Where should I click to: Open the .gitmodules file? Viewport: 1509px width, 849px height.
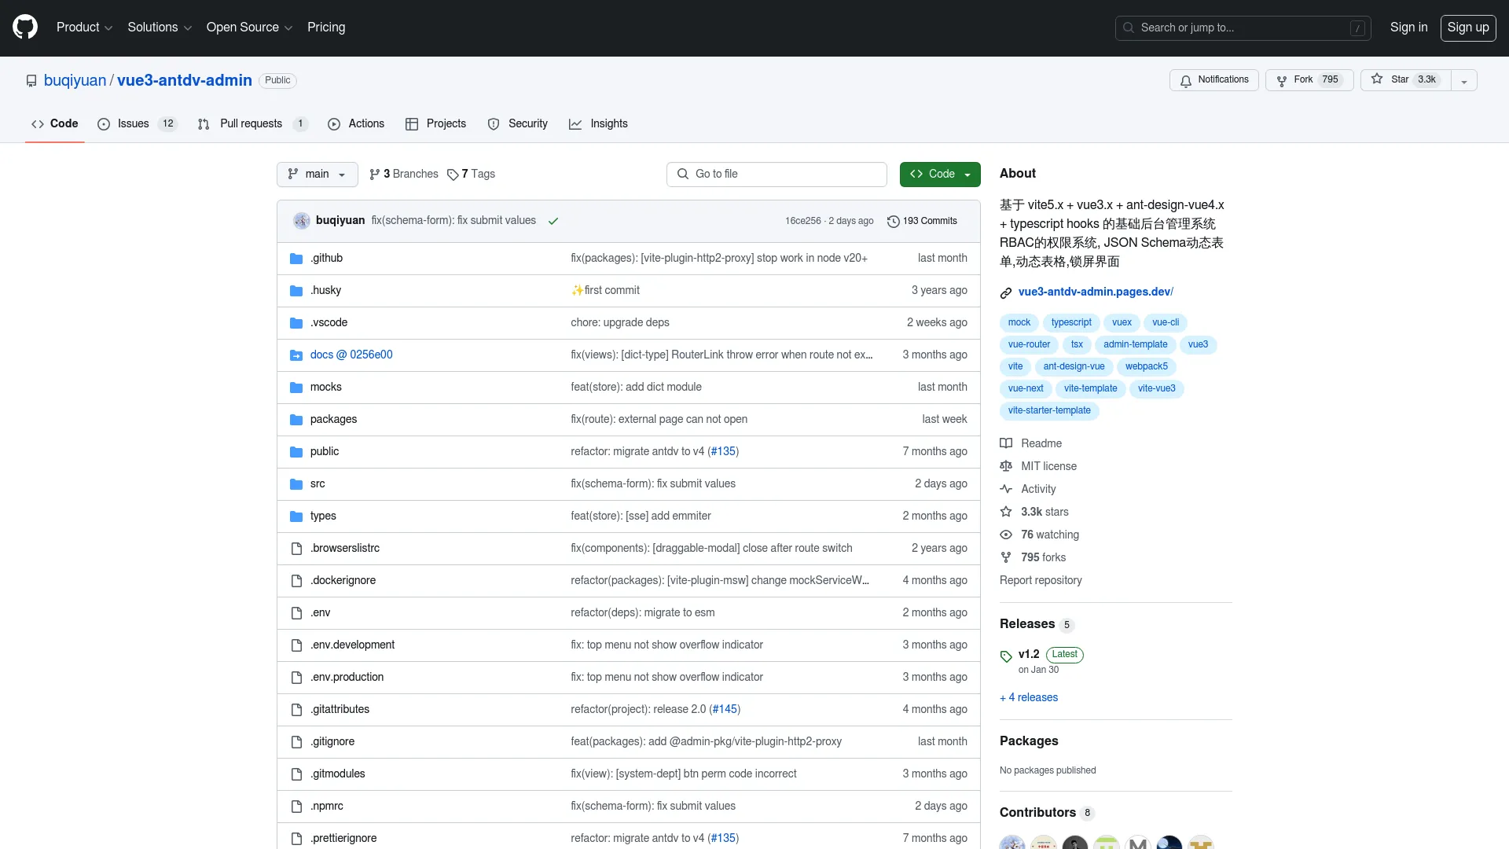[x=338, y=774]
